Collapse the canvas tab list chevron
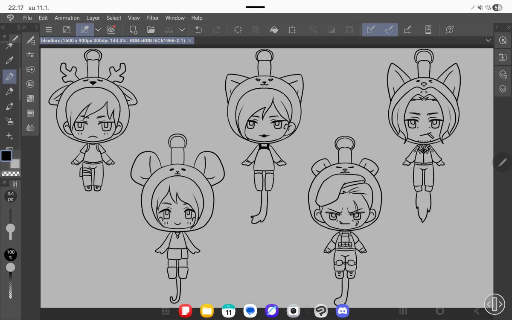The width and height of the screenshot is (512, 320). (x=488, y=40)
